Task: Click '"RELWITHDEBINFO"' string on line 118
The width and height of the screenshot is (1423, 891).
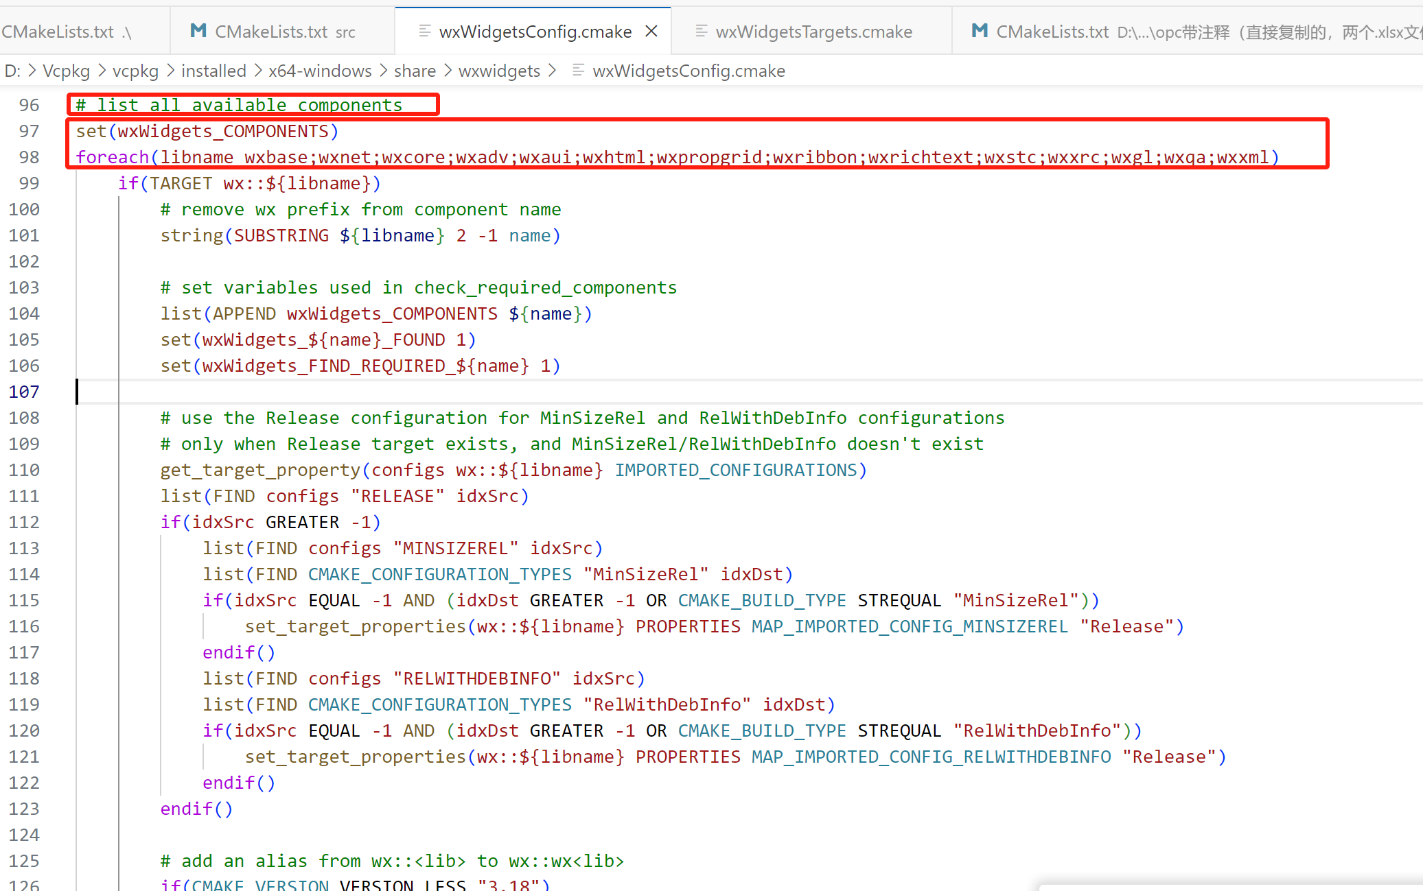Action: coord(477,678)
